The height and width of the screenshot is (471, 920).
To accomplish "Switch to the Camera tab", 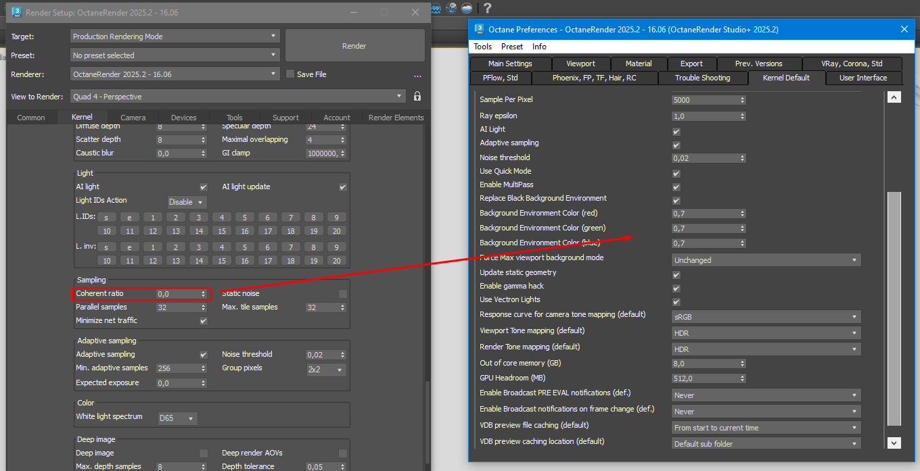I will tap(133, 118).
